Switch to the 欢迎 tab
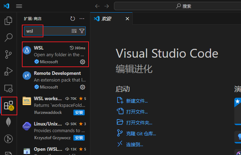The width and height of the screenshot is (241, 155). pos(106,19)
